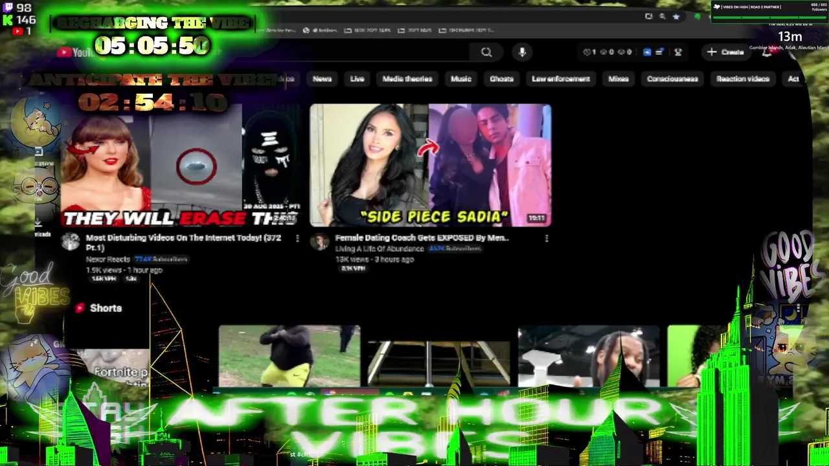The height and width of the screenshot is (466, 829).
Task: Select the Reaction videos chip
Action: tap(743, 79)
